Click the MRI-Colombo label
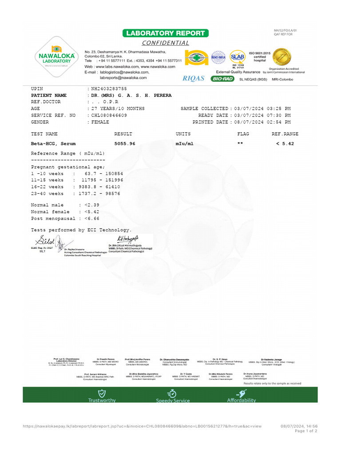The image size is (341, 455). click(x=282, y=80)
